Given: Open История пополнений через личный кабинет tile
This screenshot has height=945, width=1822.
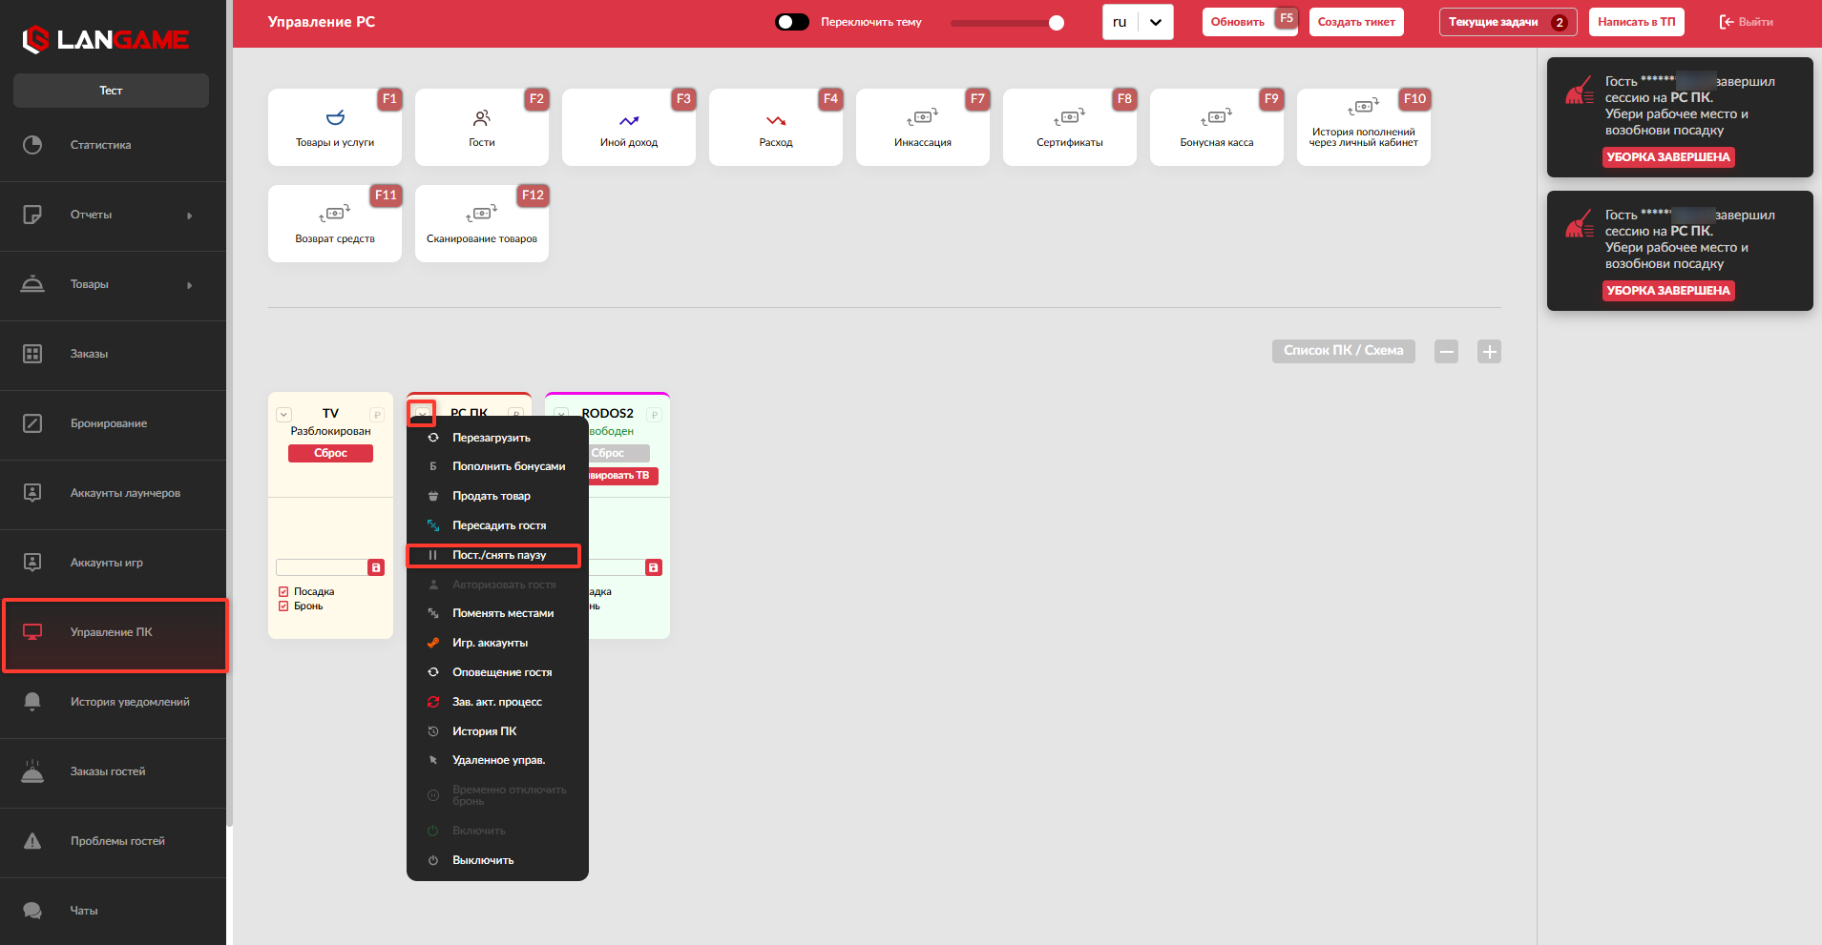Looking at the screenshot, I should click(x=1364, y=128).
